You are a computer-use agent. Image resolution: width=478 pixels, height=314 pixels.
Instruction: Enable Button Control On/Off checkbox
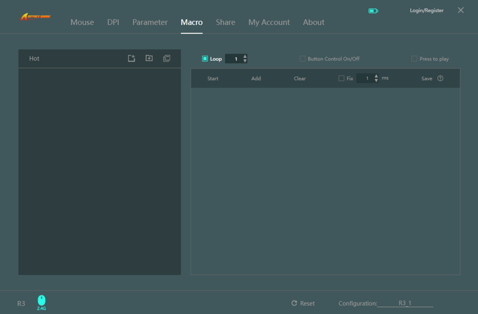pos(302,59)
